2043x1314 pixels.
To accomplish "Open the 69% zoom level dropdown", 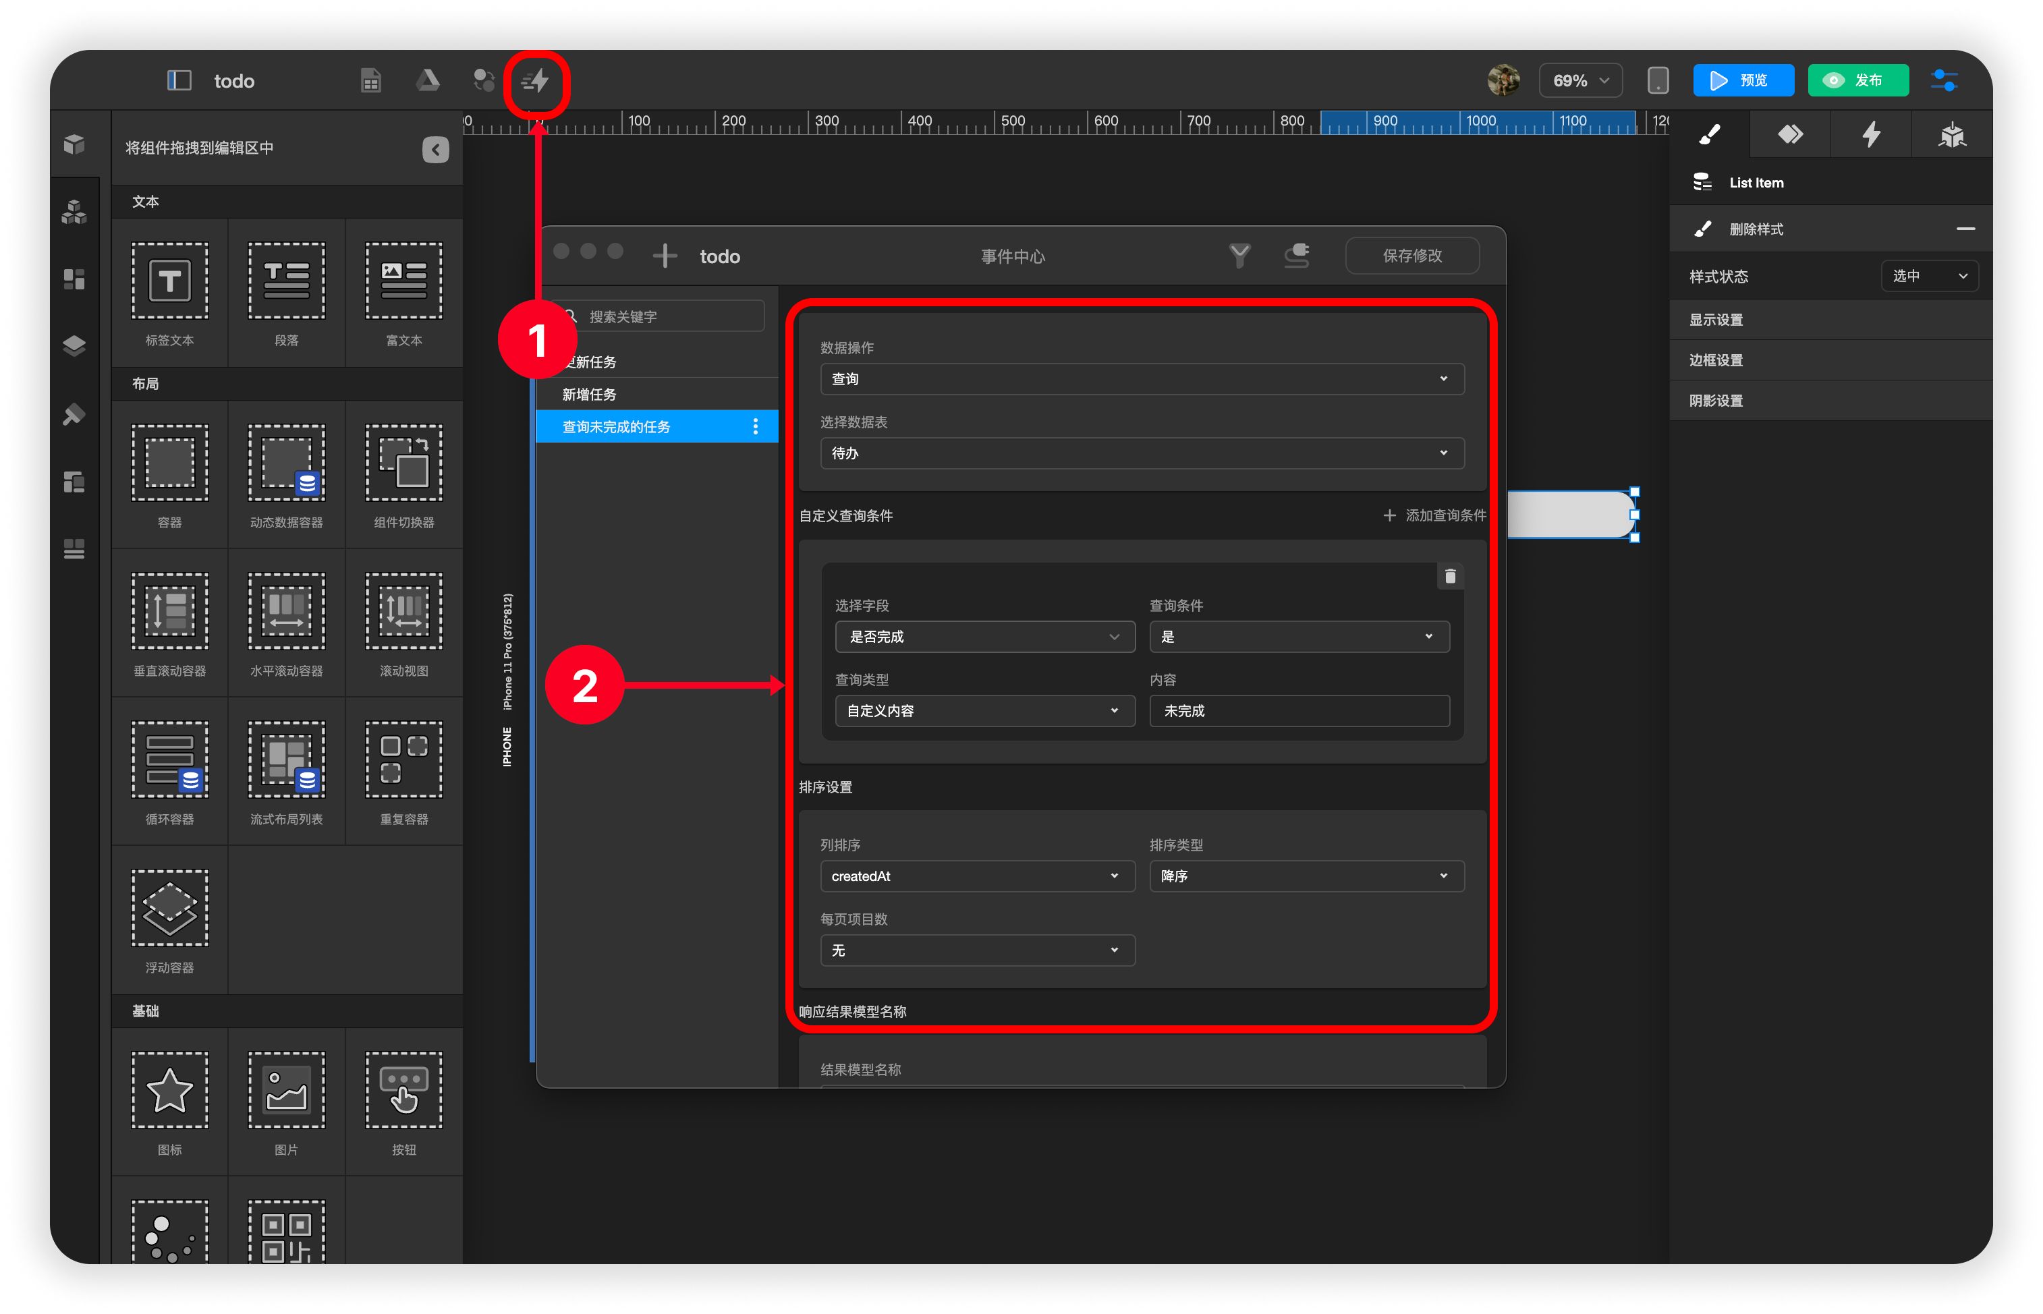I will [1579, 81].
